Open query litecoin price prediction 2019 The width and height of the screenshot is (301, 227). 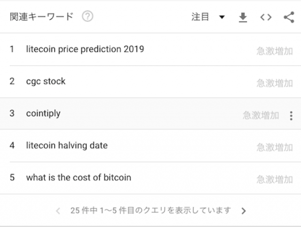coord(85,49)
